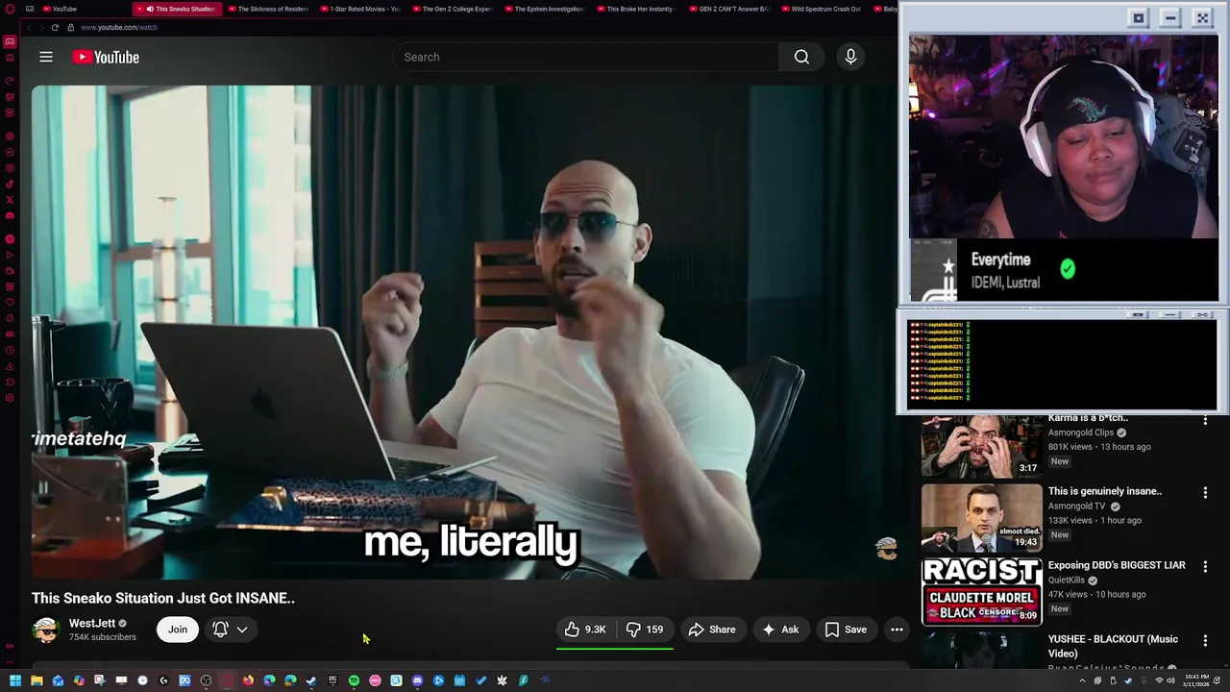Viewport: 1230px width, 692px height.
Task: Open 'Karma is a b*tch..' video title
Action: click(x=1088, y=418)
